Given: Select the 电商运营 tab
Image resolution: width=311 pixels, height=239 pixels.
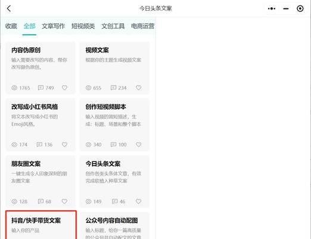Looking at the screenshot, I should click(142, 26).
